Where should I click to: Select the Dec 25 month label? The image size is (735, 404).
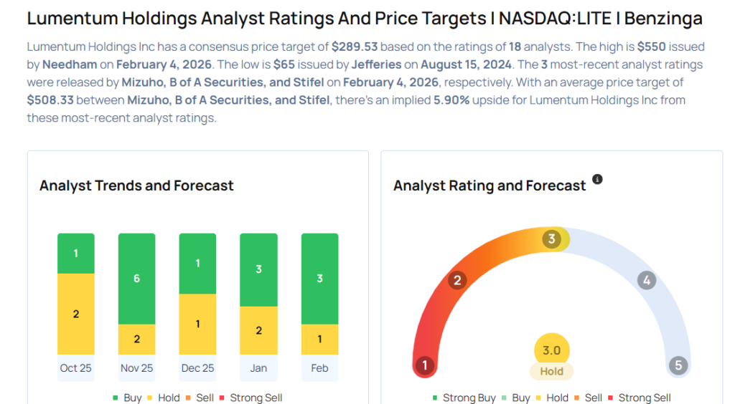(x=197, y=368)
